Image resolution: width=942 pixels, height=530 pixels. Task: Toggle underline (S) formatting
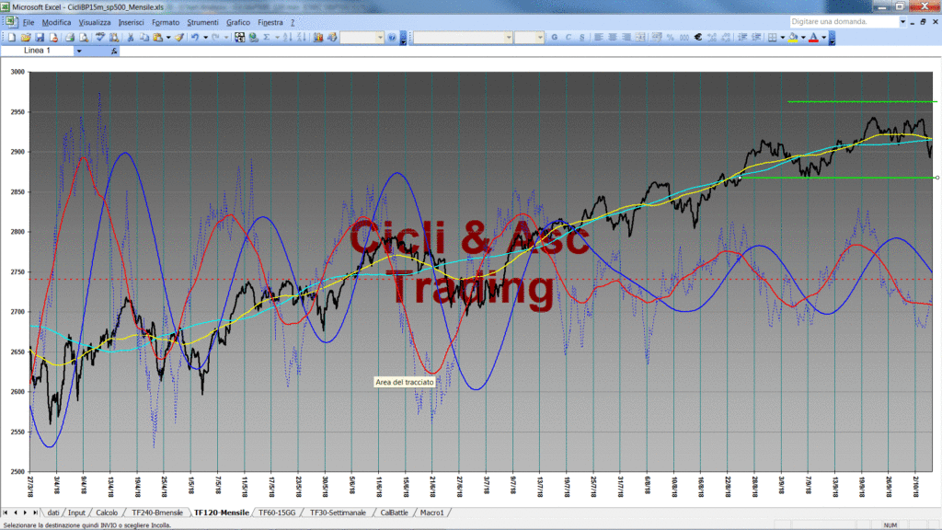coord(582,37)
